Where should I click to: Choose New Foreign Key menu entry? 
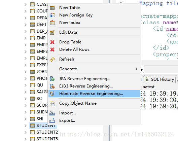(95, 15)
